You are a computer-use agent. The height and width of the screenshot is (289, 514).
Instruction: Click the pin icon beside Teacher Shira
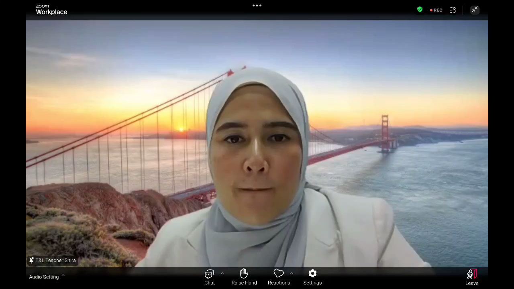[31, 261]
